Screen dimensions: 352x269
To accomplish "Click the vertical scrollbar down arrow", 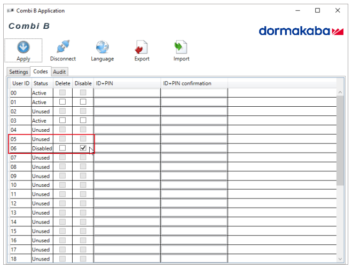I will pos(340,259).
